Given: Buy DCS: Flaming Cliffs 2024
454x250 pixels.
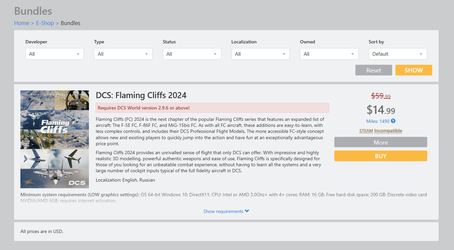Looking at the screenshot, I should click(381, 156).
